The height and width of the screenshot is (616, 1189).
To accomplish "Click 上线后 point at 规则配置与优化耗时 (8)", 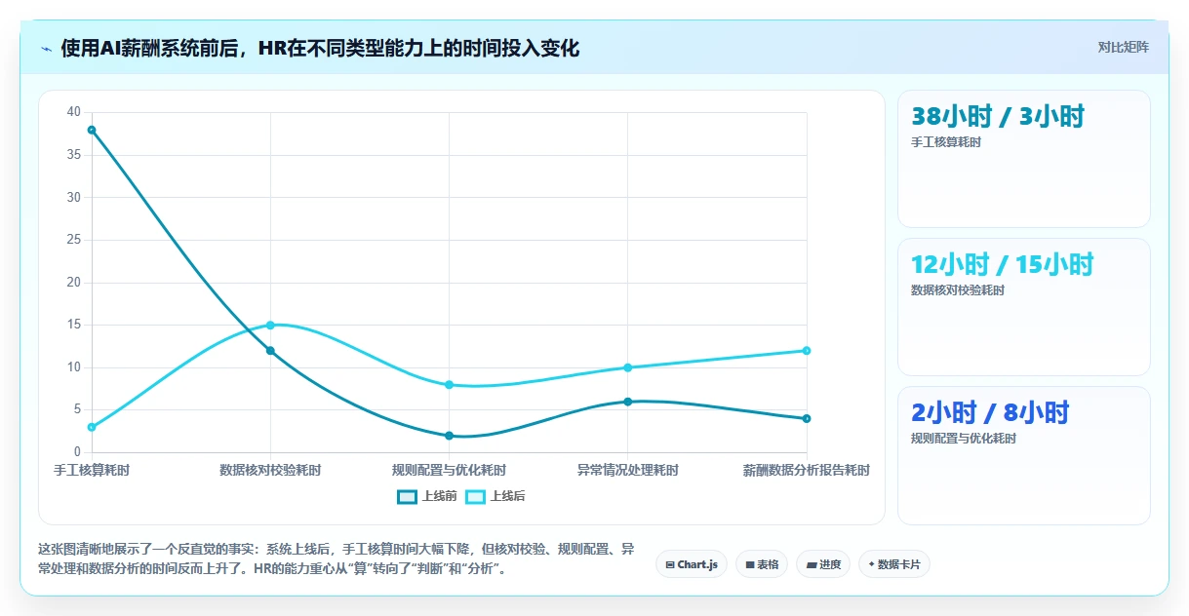I will click(x=449, y=385).
